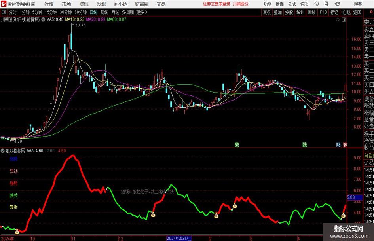The width and height of the screenshot is (374, 241).
Task: Switch to the 分时 chart period
Action: coord(13,12)
